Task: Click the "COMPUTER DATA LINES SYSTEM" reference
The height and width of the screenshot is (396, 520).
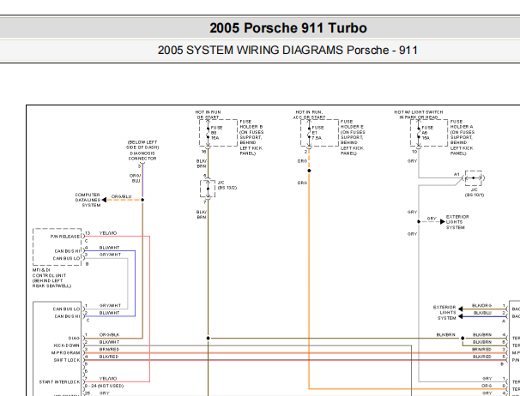Action: coord(88,200)
